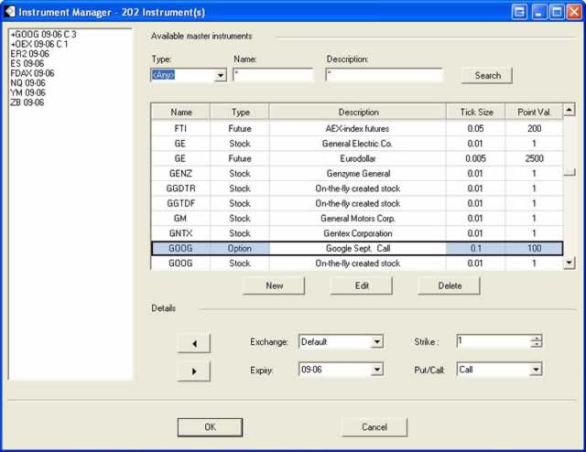The image size is (586, 452).
Task: Click the left arrow button in Details
Action: click(x=194, y=343)
